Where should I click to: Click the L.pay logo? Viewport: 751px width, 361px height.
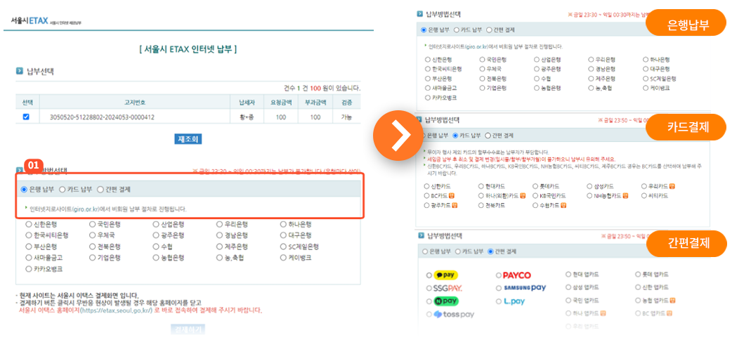(514, 301)
